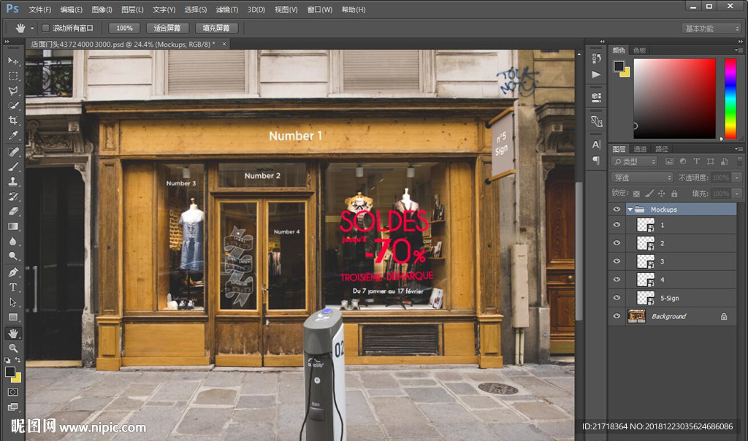Open the Layers panel menu
The height and width of the screenshot is (441, 748).
739,149
